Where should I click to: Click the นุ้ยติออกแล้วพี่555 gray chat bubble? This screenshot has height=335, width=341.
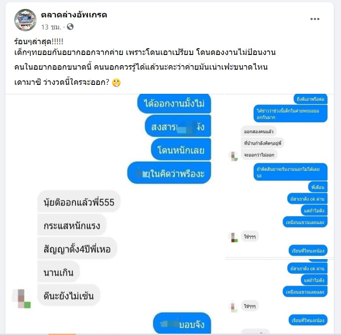(79, 201)
